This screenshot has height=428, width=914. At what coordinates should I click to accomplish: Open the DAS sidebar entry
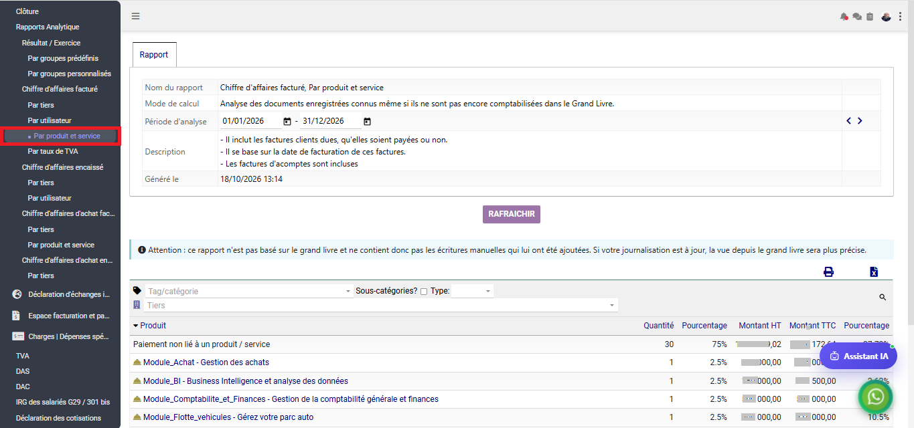[23, 371]
